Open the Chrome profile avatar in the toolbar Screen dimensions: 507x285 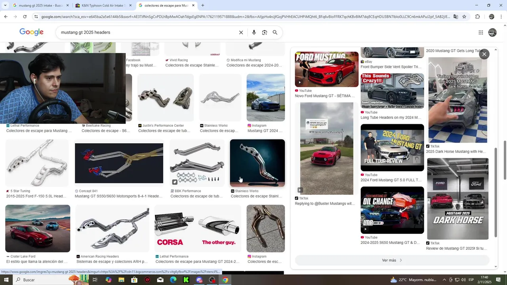[x=492, y=17]
